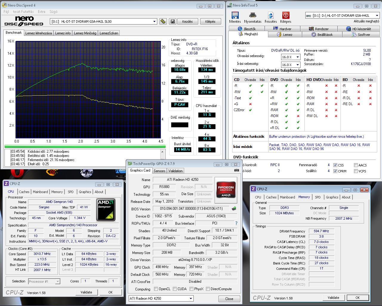
Task: Click the CPU-Z memory window title icon
Action: [253, 189]
